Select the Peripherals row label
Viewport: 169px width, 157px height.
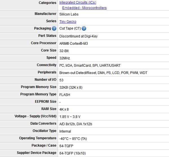(47, 72)
